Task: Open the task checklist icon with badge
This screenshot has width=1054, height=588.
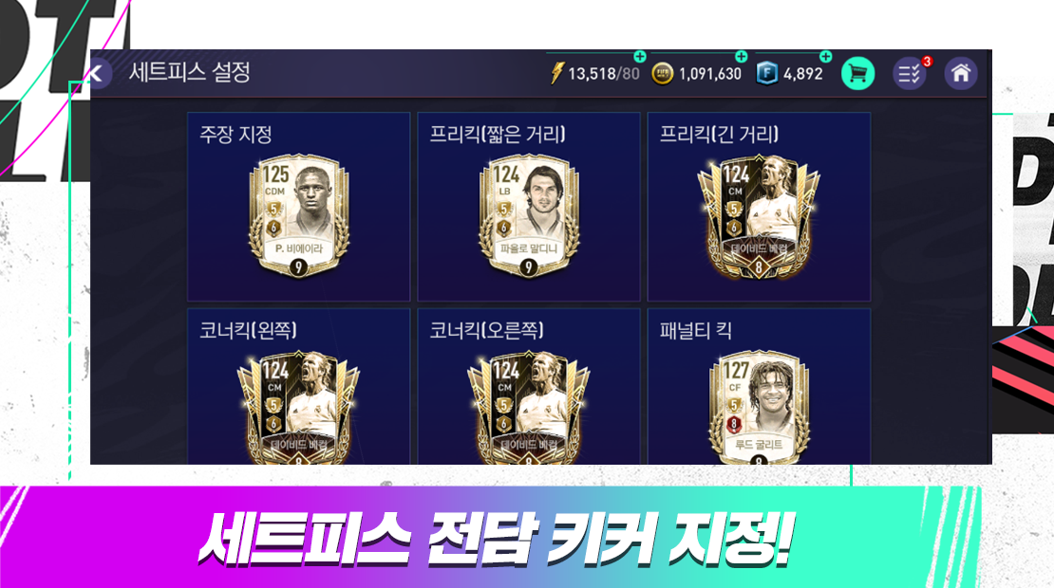Action: pyautogui.click(x=911, y=73)
